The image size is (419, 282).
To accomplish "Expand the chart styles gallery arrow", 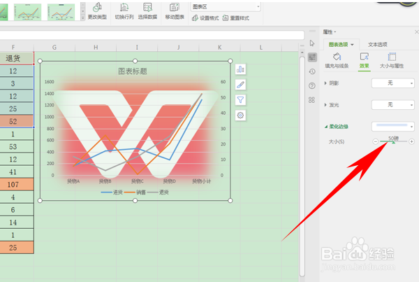I will pos(83,17).
